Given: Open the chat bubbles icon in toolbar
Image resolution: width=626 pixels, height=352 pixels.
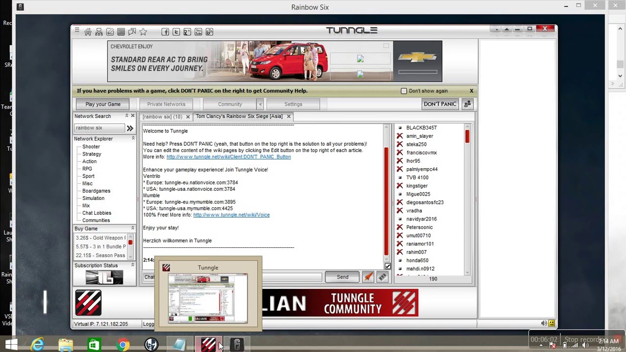Looking at the screenshot, I should point(132,32).
